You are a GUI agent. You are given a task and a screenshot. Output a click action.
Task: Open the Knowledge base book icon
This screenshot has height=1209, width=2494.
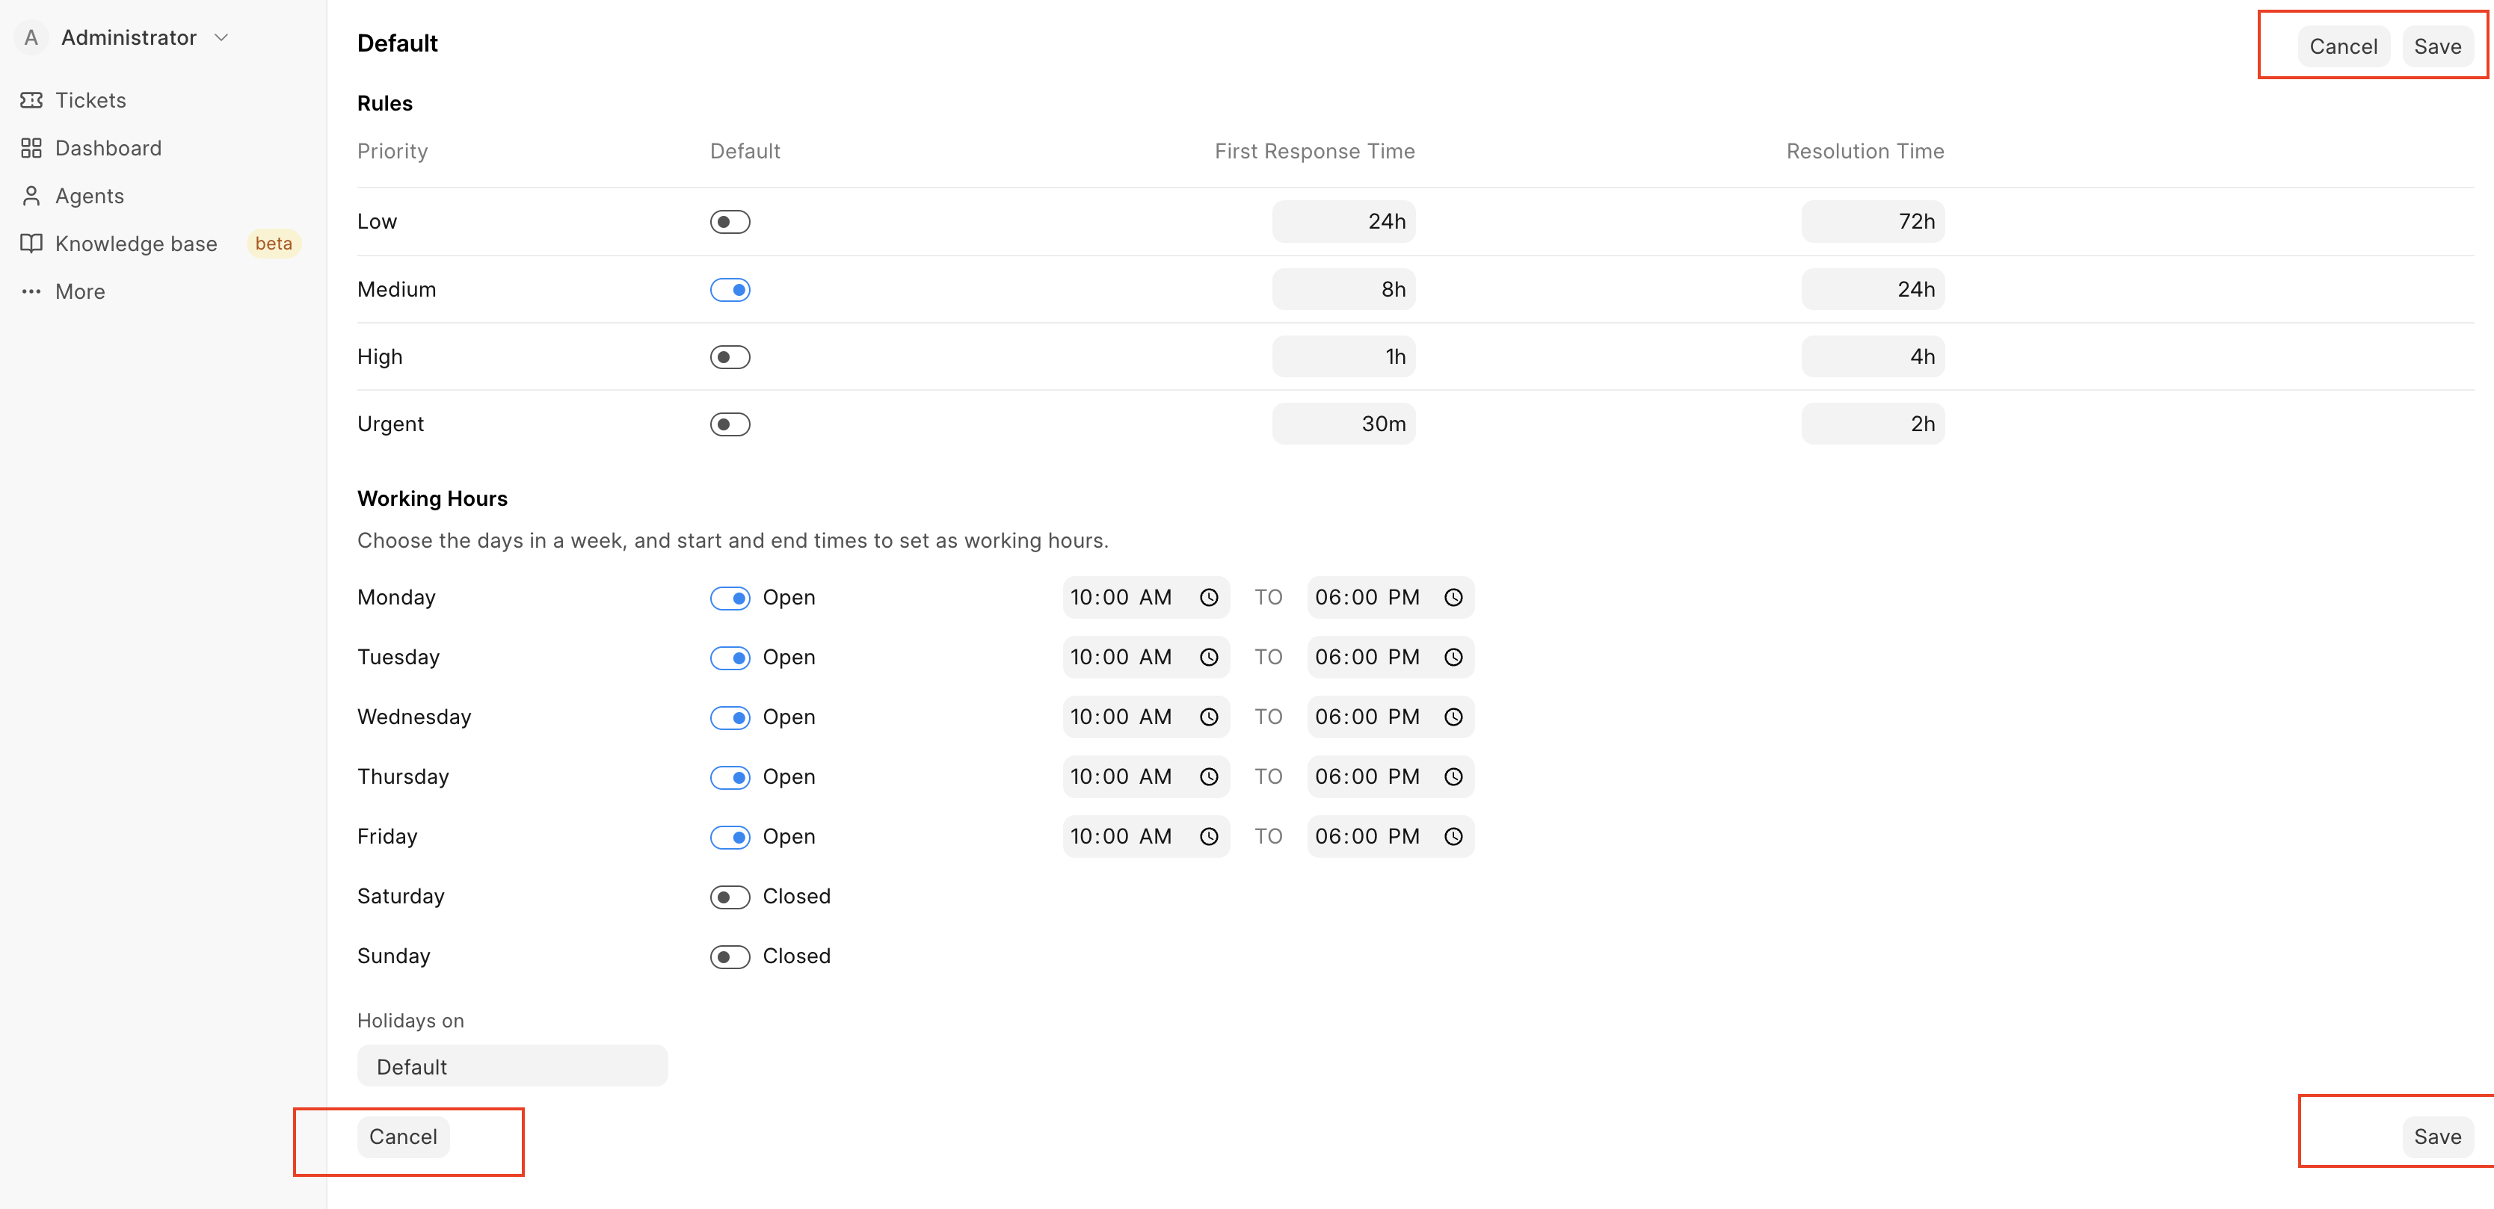(x=31, y=243)
